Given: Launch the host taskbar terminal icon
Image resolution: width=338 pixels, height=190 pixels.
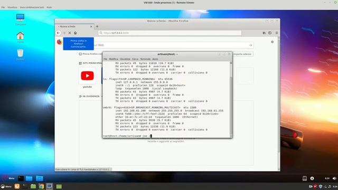Looking at the screenshot, I should pos(25,186).
